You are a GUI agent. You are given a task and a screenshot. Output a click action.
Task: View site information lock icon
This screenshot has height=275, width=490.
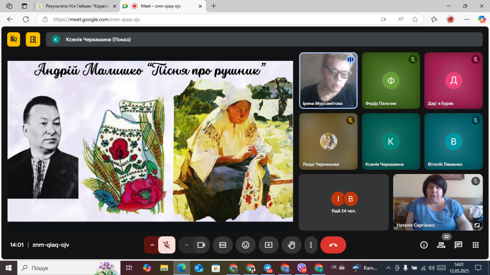[x=45, y=19]
